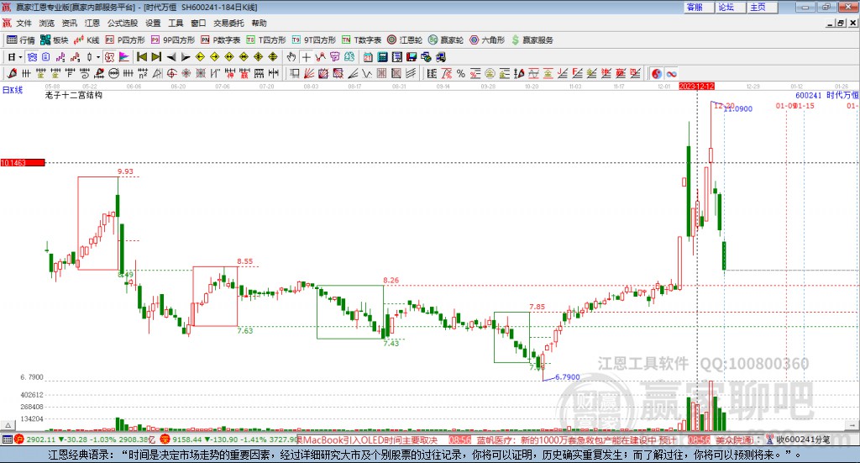
Task: Open the calendar icon showing 21
Action: point(368,57)
